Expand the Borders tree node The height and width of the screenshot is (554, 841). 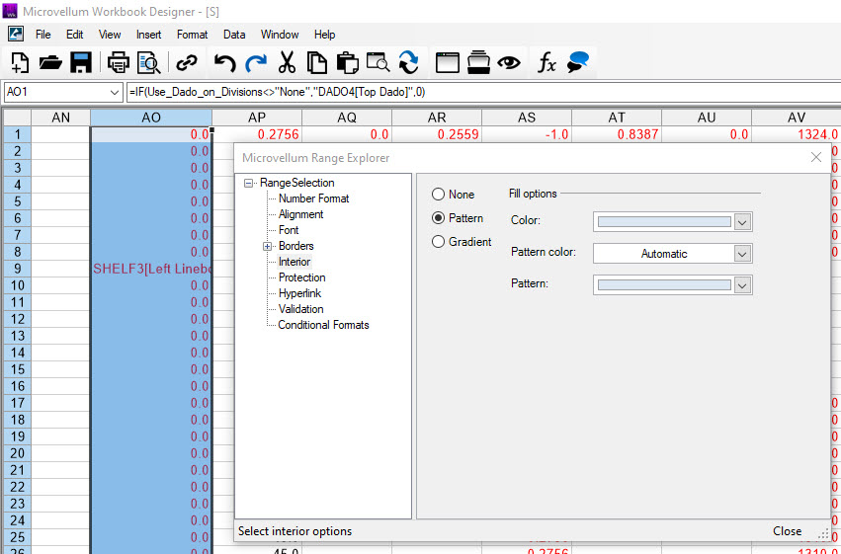[267, 246]
